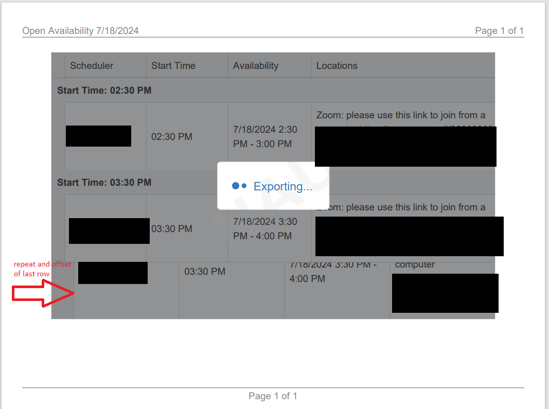Click the Start Time: 03:30 PM group row
The image size is (549, 409).
pyautogui.click(x=104, y=183)
